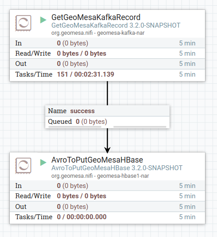
Task: Click the connection arrowhead into AvroToPutGeoMesaHBase
Action: tap(107, 150)
